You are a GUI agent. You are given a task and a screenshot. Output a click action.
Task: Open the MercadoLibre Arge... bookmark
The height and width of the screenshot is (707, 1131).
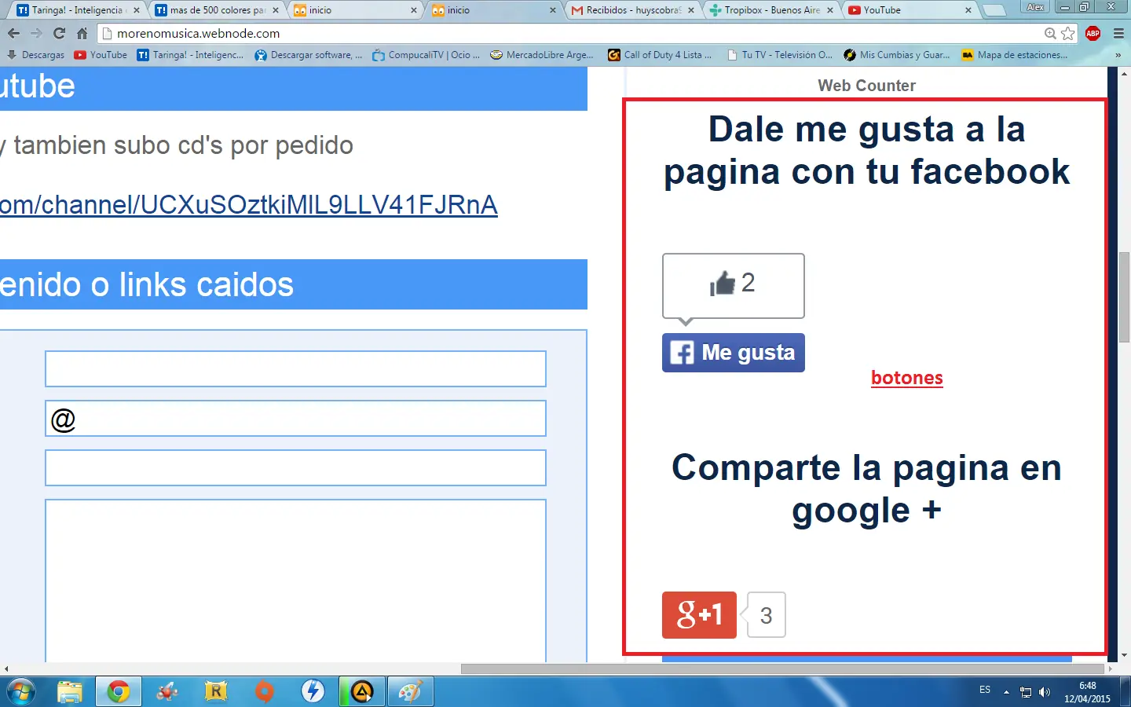pyautogui.click(x=542, y=55)
